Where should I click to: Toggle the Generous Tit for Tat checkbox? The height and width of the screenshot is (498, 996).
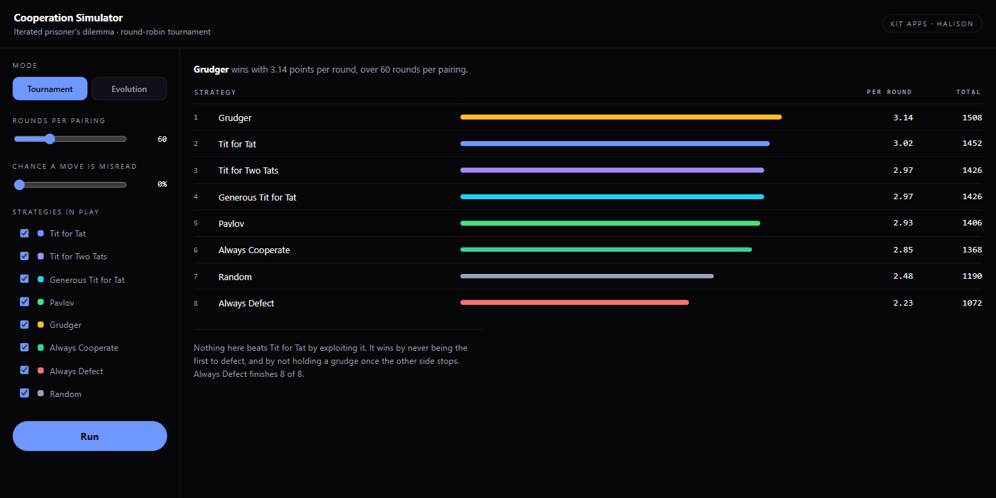[x=25, y=279]
